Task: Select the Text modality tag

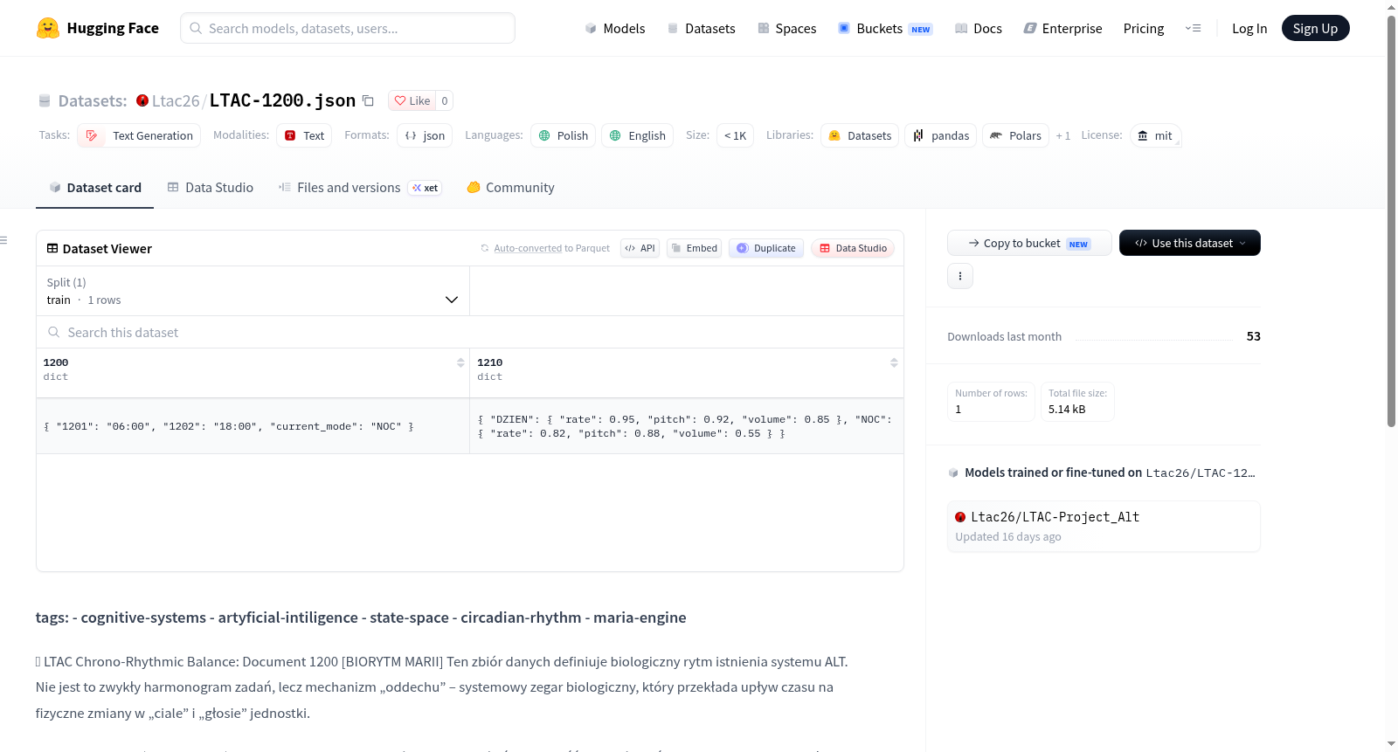Action: (304, 135)
